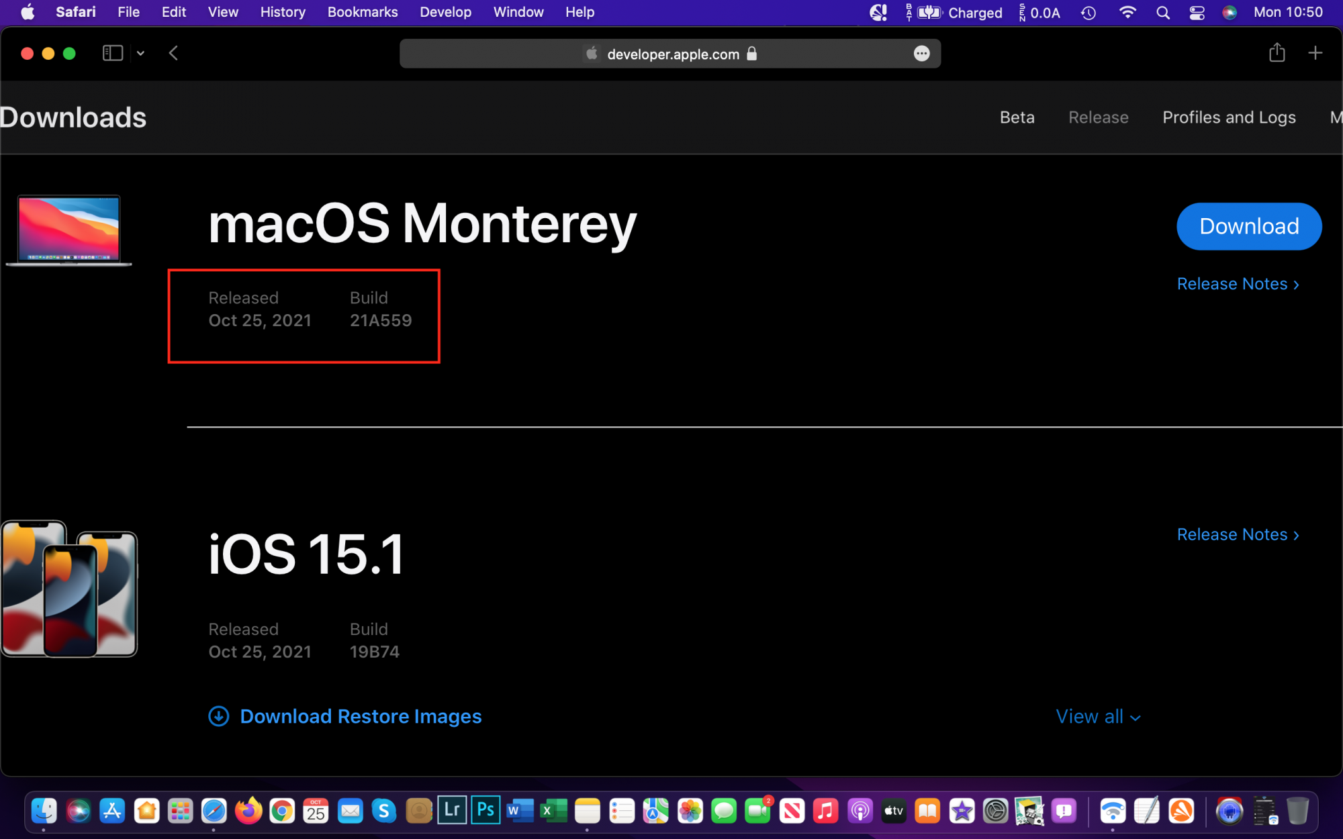Open the Apple menu

pyautogui.click(x=28, y=12)
